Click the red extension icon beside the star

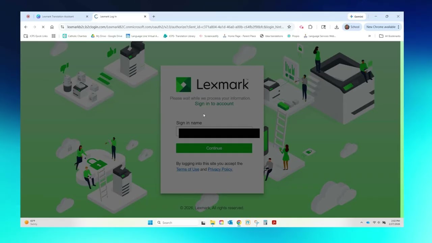pos(301,27)
